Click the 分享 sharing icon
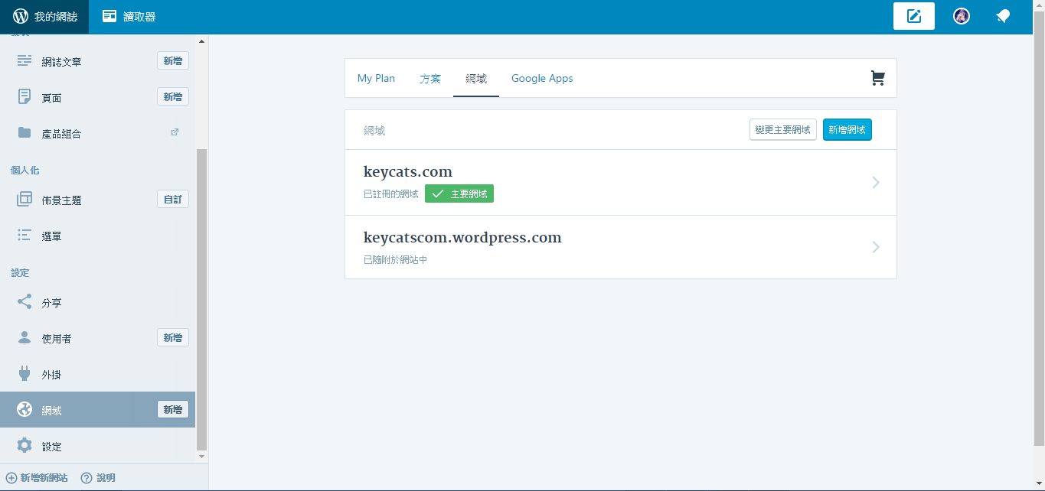This screenshot has height=491, width=1045. tap(24, 302)
